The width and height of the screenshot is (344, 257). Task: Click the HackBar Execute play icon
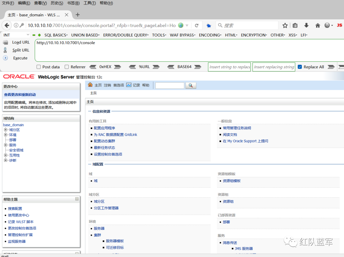[x=5, y=58]
